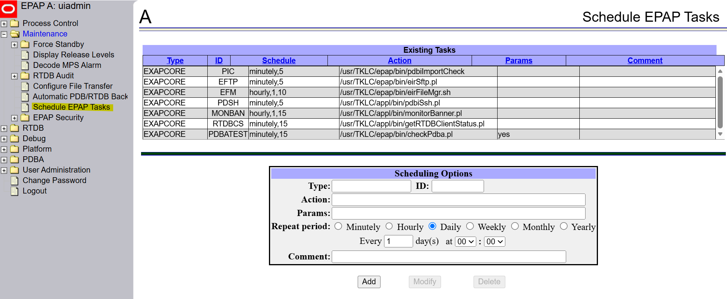Click the User Administration folder icon
The image size is (727, 299).
click(x=15, y=170)
